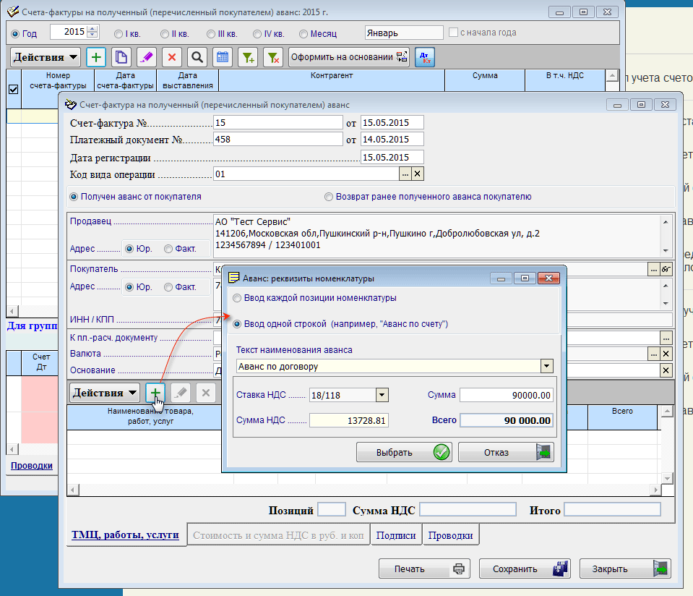Click the year 2015 spinner arrows
Viewport: 693px width, 596px height.
click(92, 32)
